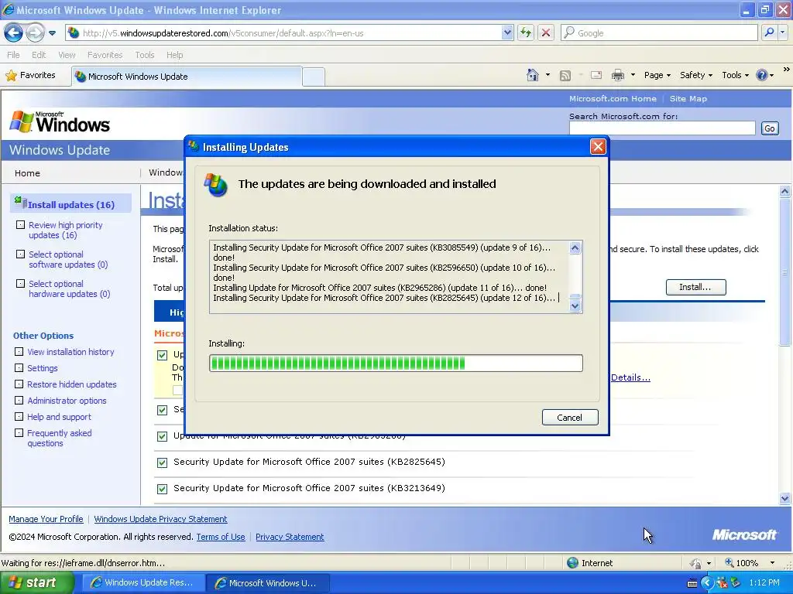Expand the Home button dropdown arrow
The image size is (793, 594).
(x=548, y=75)
